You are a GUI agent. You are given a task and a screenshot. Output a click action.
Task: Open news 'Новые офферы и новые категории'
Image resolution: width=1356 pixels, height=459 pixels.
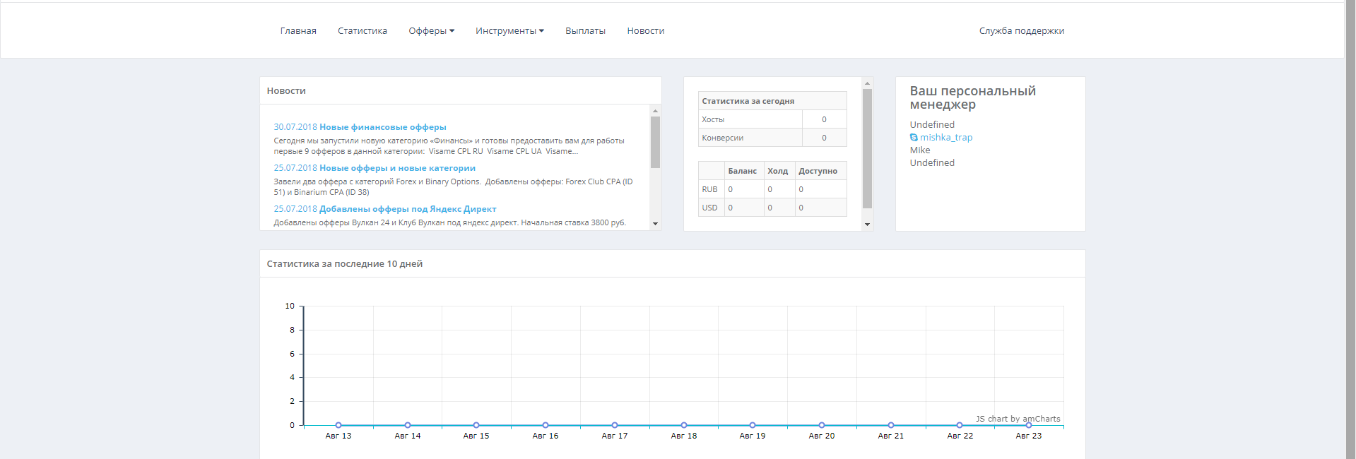click(x=397, y=168)
